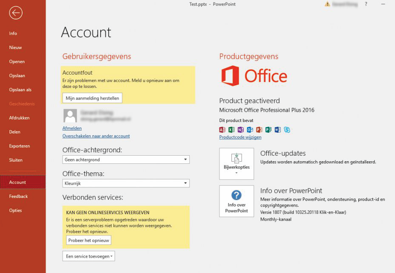Open the Opslaan als menu item
This screenshot has height=273, width=395.
coord(20,90)
